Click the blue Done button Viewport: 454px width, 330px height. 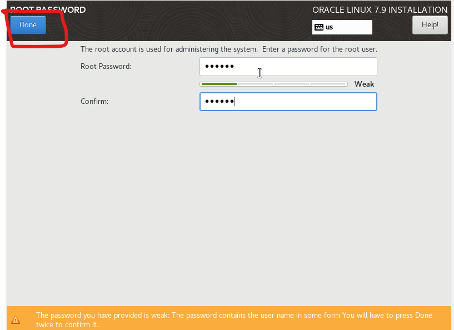[28, 25]
